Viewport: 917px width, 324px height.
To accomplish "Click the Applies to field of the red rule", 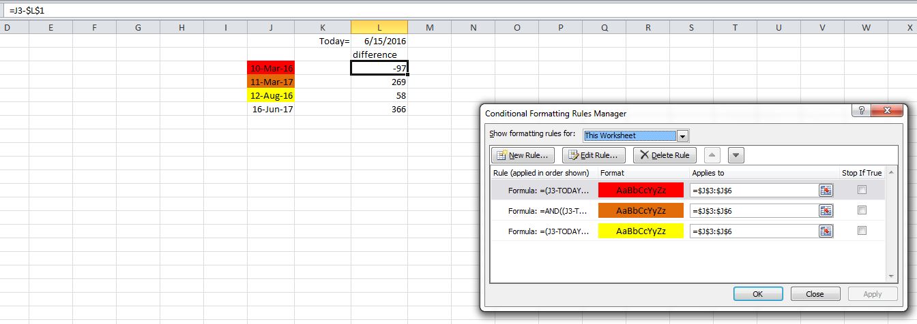I will pos(755,191).
